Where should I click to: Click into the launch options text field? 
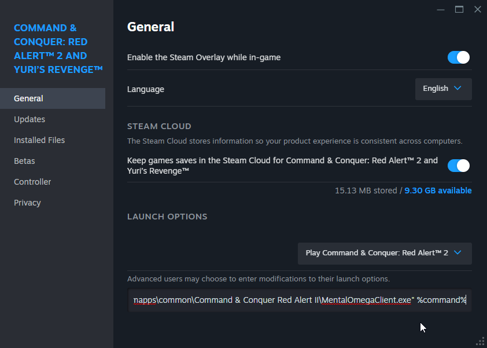(x=299, y=301)
